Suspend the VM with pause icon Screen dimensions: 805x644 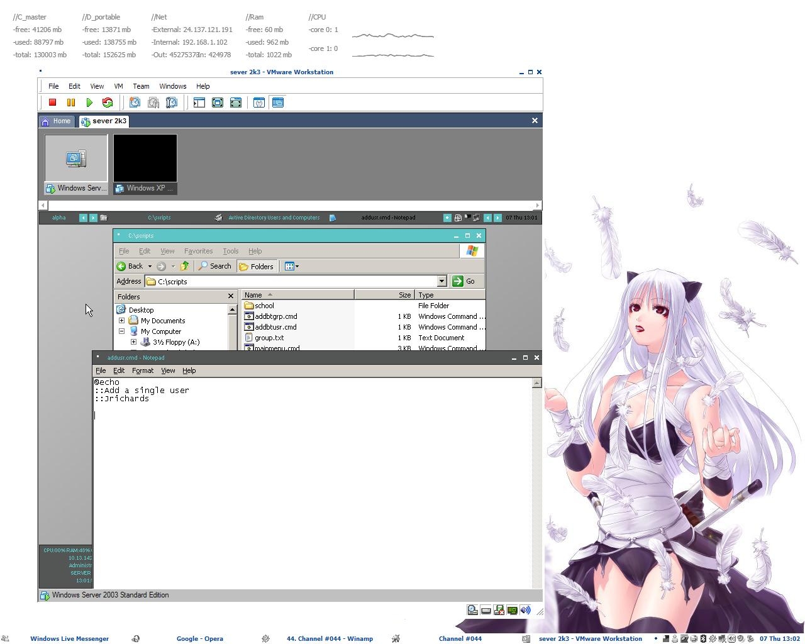tap(71, 103)
